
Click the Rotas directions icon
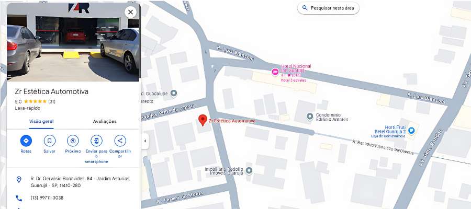pyautogui.click(x=26, y=141)
